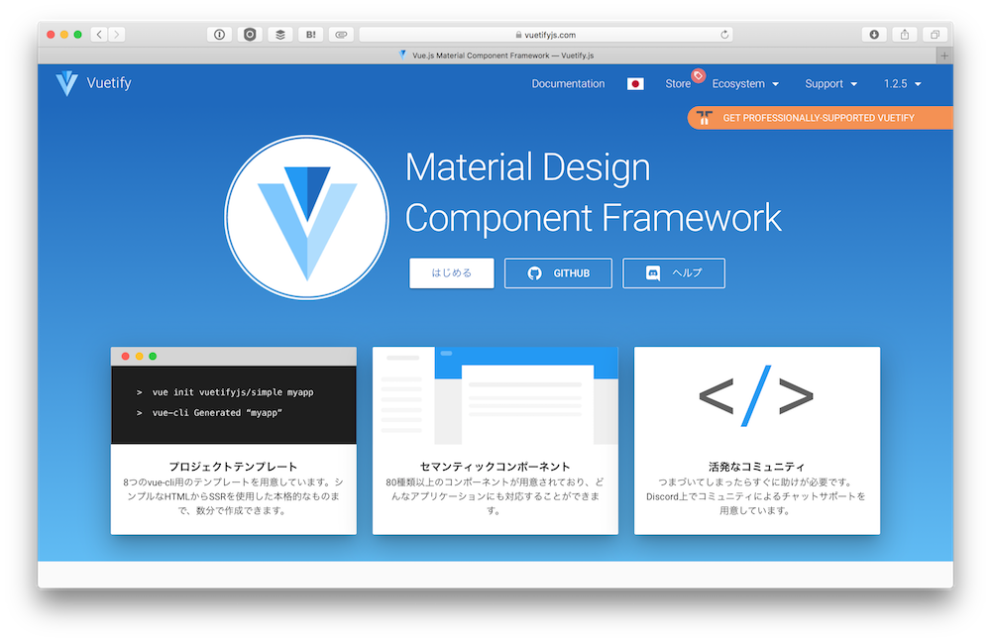The image size is (991, 642).
Task: Click the ヘルプ button
Action: click(x=674, y=273)
